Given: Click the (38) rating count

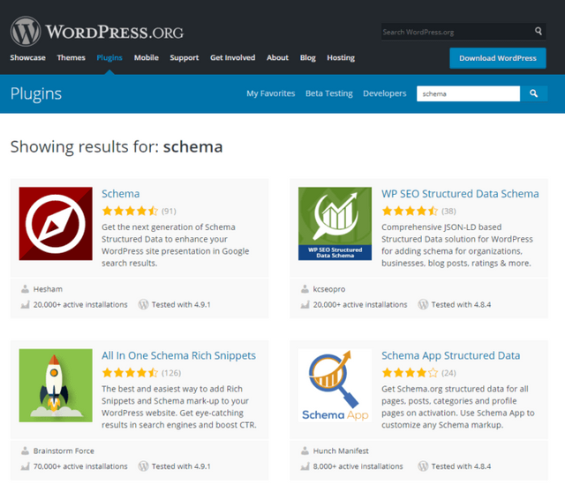Looking at the screenshot, I should click(x=448, y=212).
